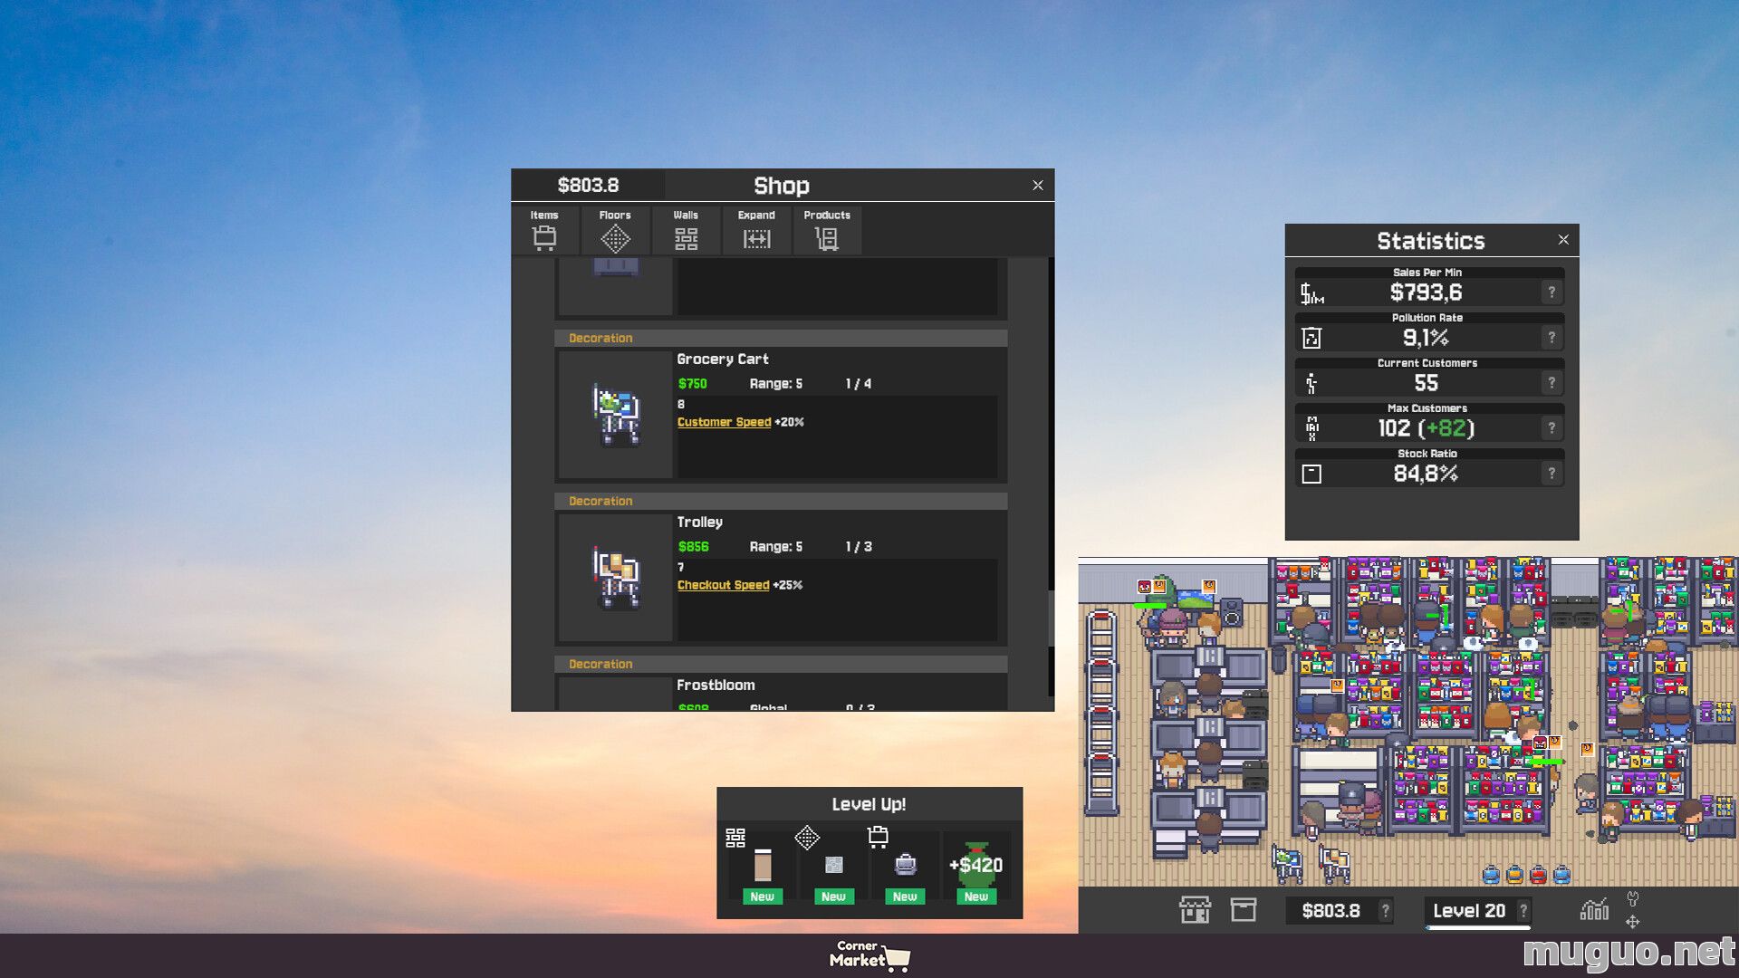The image size is (1739, 978).
Task: Click the Trolley price $856
Action: coord(694,547)
